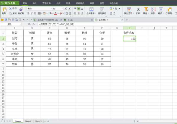Click the Rows and Columns icon
Screen dimensions: 177x124
pyautogui.click(x=169, y=9)
